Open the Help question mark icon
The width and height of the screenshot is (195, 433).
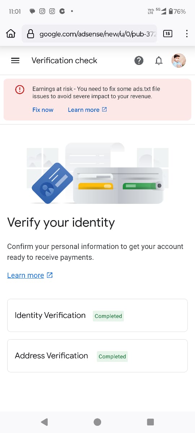pyautogui.click(x=139, y=61)
